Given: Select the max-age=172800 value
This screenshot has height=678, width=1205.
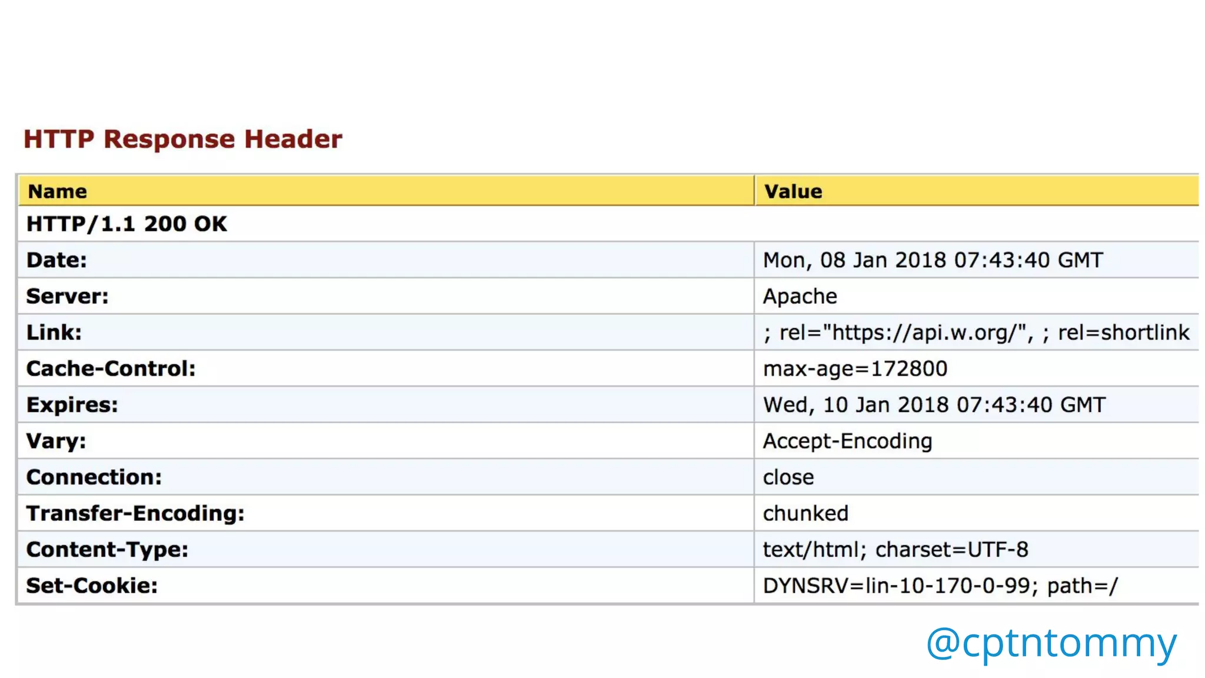Looking at the screenshot, I should click(855, 368).
